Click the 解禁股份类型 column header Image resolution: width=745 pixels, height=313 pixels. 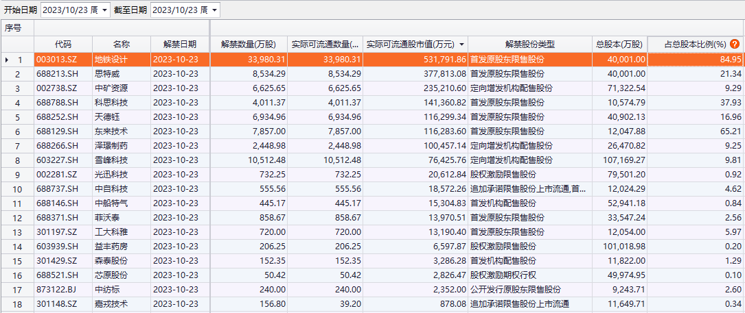pyautogui.click(x=529, y=45)
